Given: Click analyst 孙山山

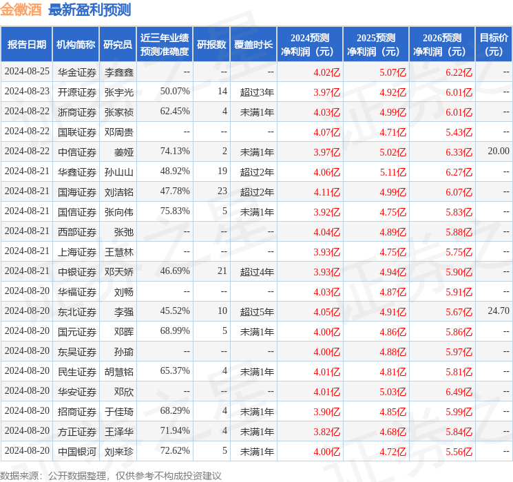Looking at the screenshot, I should point(119,172).
